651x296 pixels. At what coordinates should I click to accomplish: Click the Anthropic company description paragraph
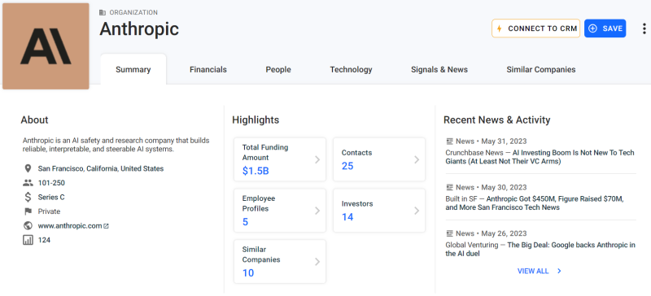click(x=116, y=145)
